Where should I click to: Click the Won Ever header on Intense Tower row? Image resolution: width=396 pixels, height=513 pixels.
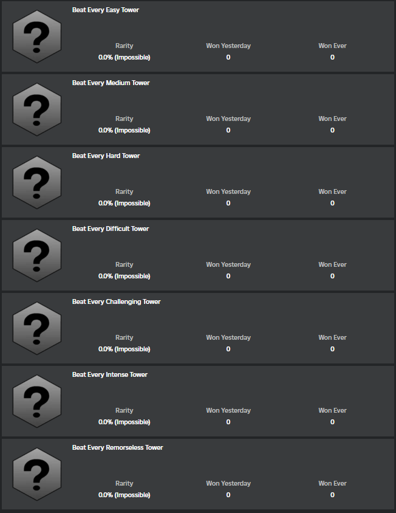(x=332, y=410)
